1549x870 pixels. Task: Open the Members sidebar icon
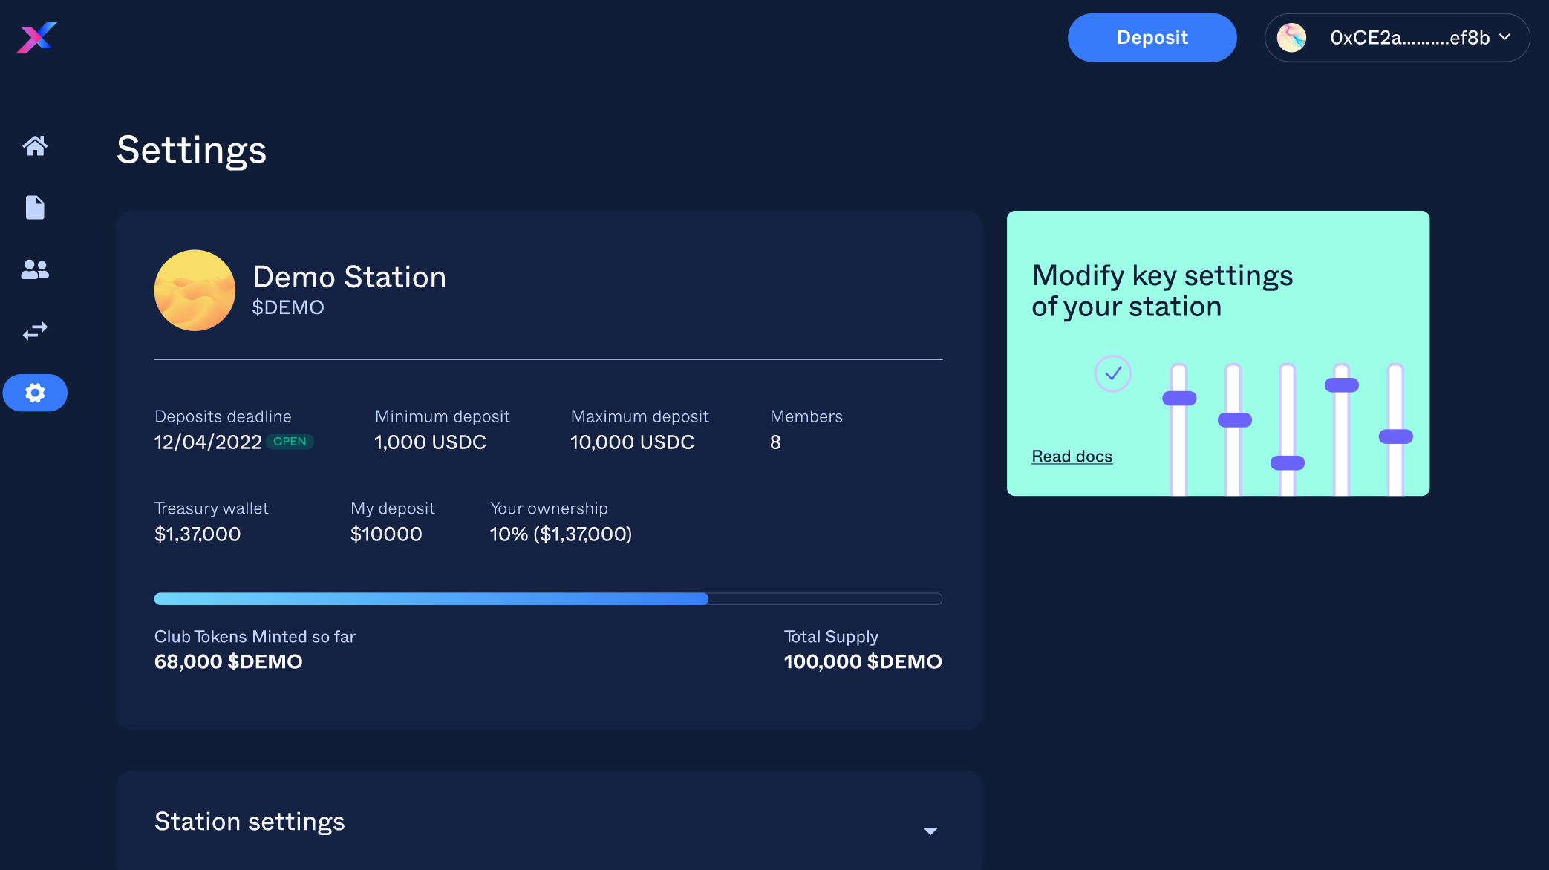point(35,269)
